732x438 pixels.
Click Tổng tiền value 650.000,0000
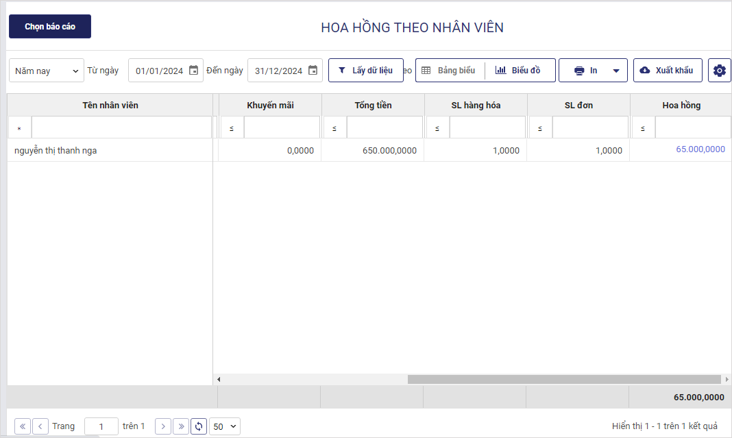389,150
